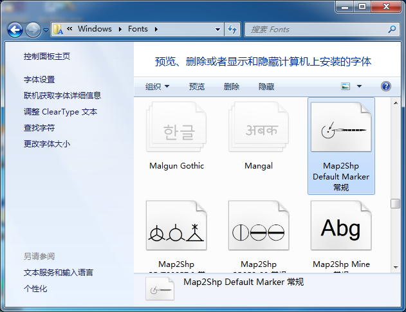Open the recent pages dropdown arrow
The image size is (406, 312).
pyautogui.click(x=46, y=30)
